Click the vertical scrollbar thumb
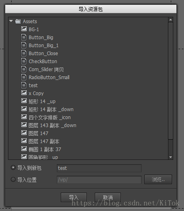This screenshot has height=211, width=184. (x=170, y=81)
